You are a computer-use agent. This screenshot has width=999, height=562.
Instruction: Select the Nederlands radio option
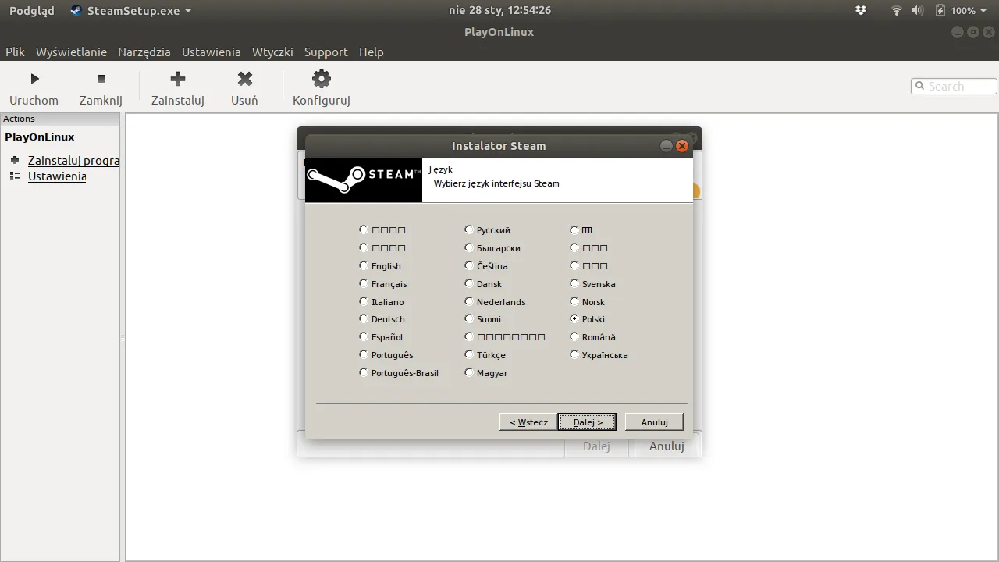(x=469, y=301)
